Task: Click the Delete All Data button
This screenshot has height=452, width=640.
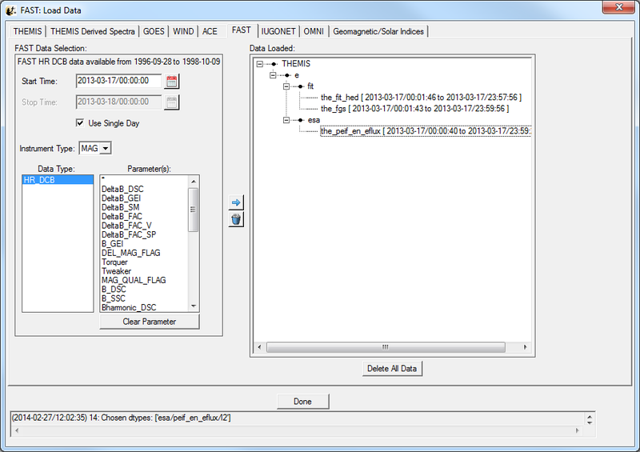Action: click(392, 368)
